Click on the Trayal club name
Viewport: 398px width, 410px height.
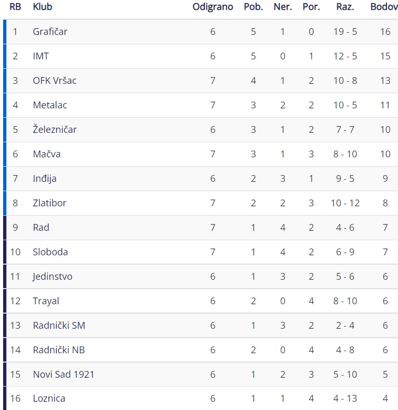point(46,301)
